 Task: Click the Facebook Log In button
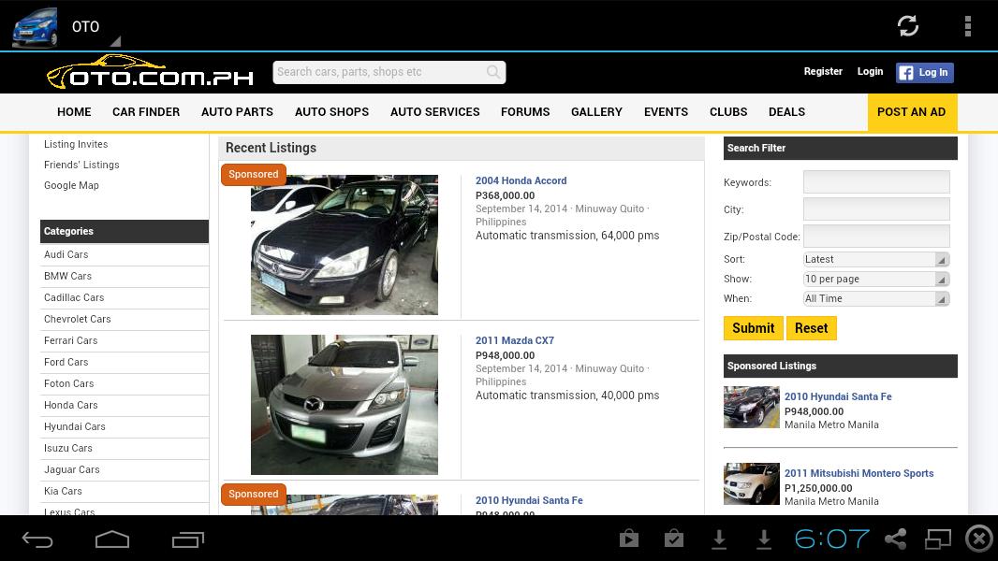click(x=924, y=72)
